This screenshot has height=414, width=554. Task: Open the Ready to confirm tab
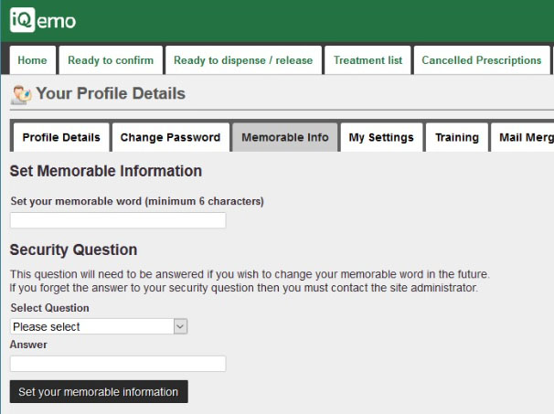pyautogui.click(x=111, y=60)
